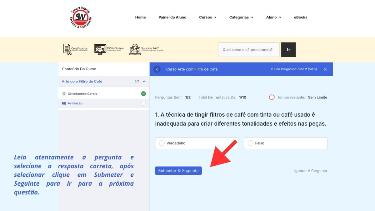Open the Cursos dropdown menu

207,18
